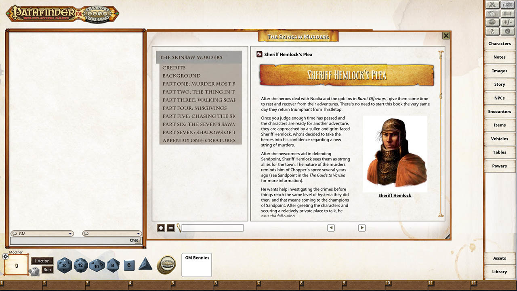Open the Assets button

click(x=499, y=258)
